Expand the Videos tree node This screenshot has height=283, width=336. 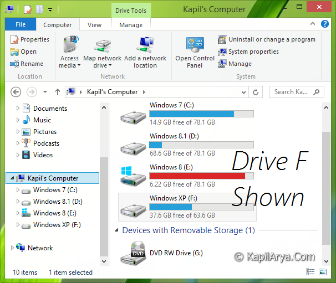click(18, 155)
